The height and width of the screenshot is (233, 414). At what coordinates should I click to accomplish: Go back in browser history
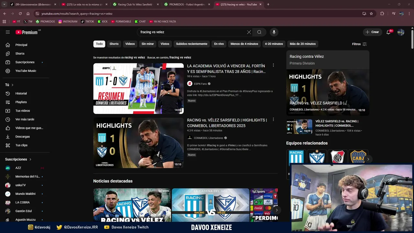click(5, 14)
